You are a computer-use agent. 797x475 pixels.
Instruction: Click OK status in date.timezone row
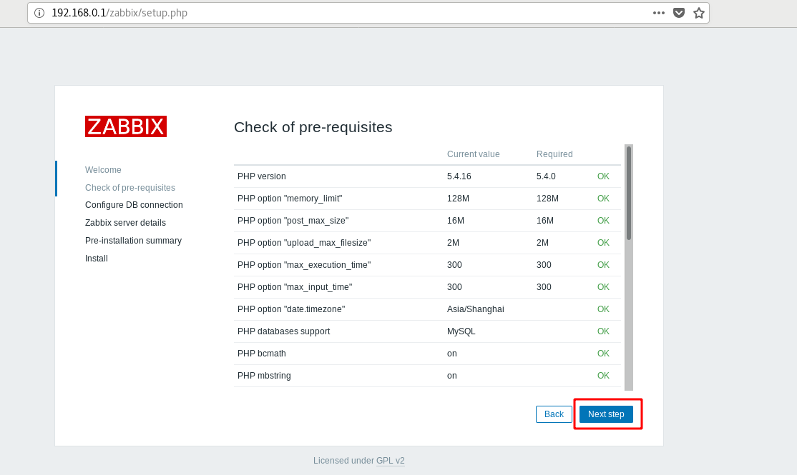tap(603, 309)
